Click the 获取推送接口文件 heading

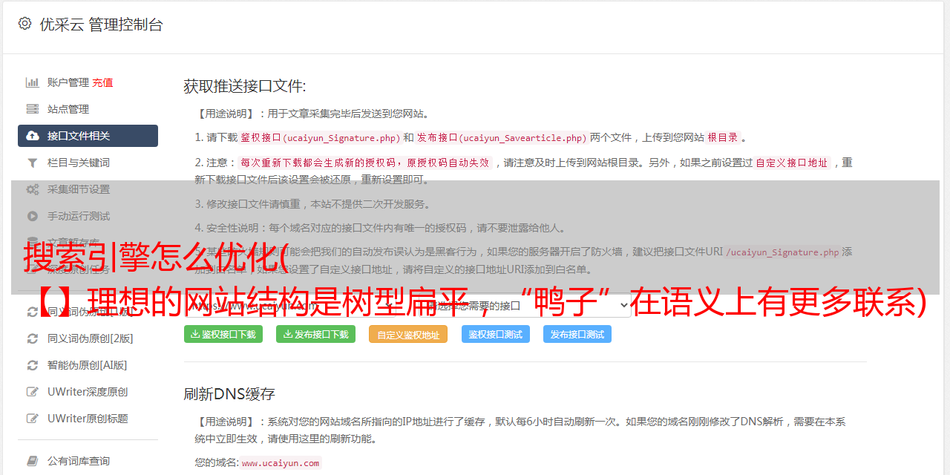click(245, 86)
